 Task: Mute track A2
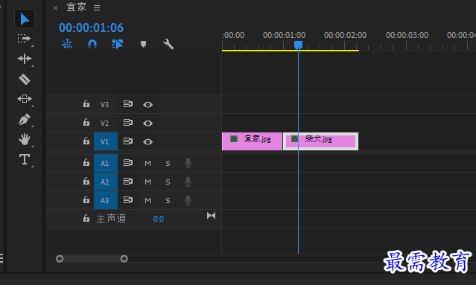[x=147, y=182]
